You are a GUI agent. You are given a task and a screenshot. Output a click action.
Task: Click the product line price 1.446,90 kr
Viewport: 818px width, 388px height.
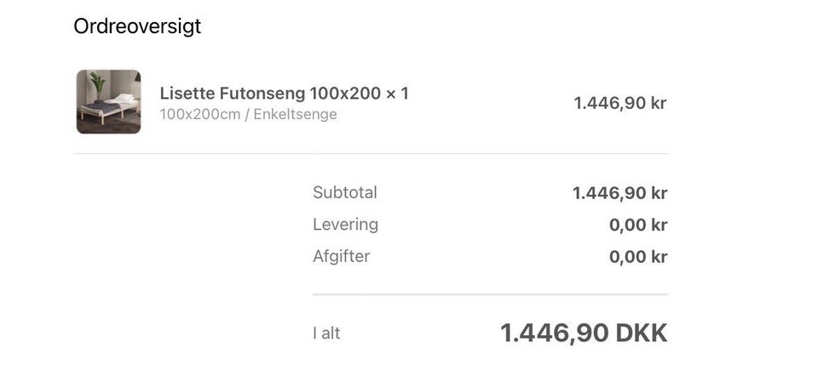619,103
